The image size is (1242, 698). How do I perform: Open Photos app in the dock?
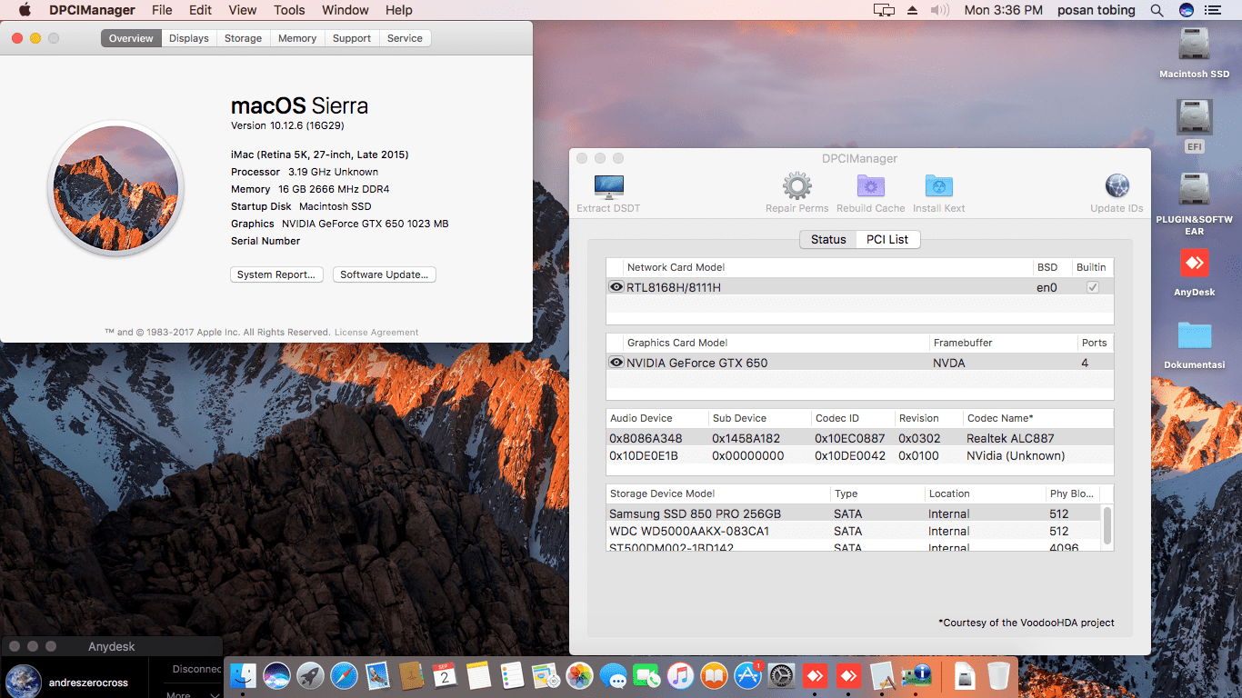point(579,675)
